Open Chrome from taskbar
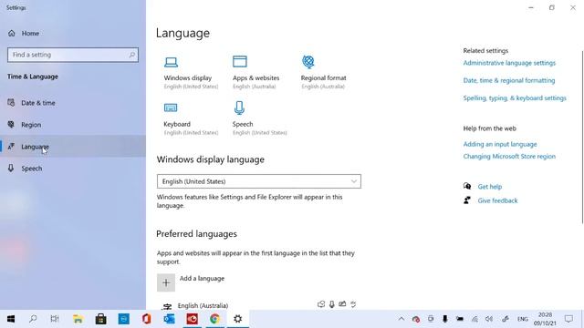 click(x=214, y=319)
